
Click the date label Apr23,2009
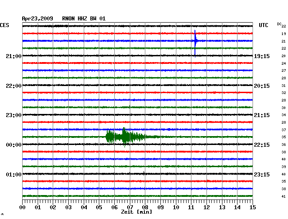(37, 19)
